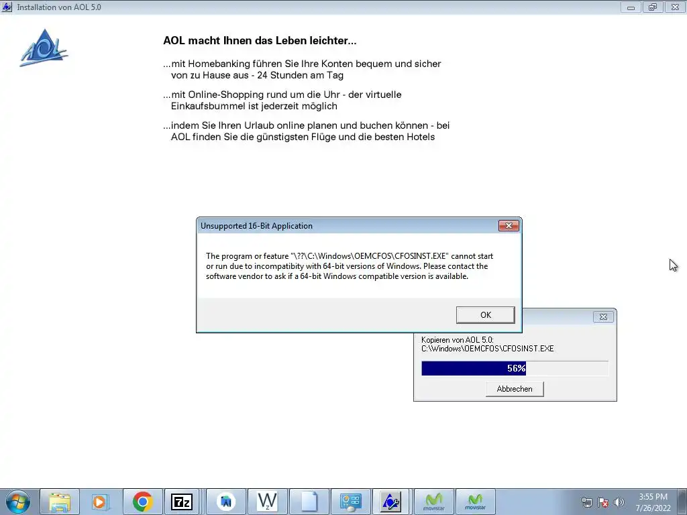Image resolution: width=687 pixels, height=515 pixels.
Task: Click the 'Unsupported 16-Bit Application' dialog title
Action: tap(257, 226)
